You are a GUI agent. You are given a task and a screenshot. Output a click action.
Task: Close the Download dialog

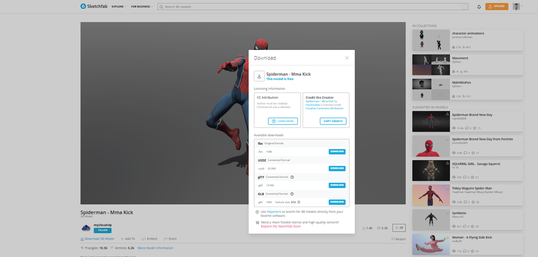[x=347, y=58]
